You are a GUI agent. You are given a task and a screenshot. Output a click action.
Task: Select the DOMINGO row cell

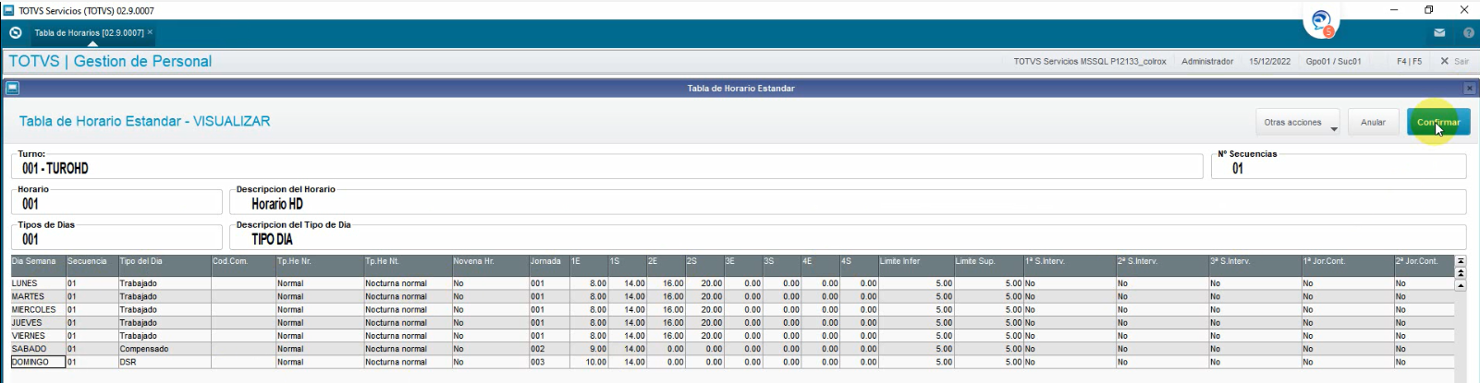pos(38,362)
